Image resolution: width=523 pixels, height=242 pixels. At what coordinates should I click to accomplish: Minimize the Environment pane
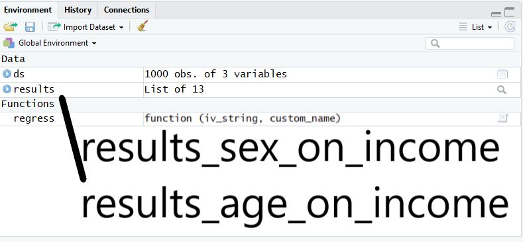[496, 14]
